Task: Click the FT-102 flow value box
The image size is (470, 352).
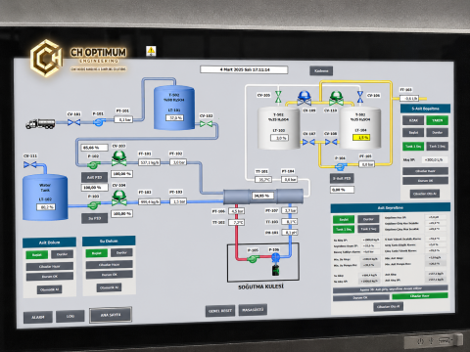Action: (x=149, y=202)
